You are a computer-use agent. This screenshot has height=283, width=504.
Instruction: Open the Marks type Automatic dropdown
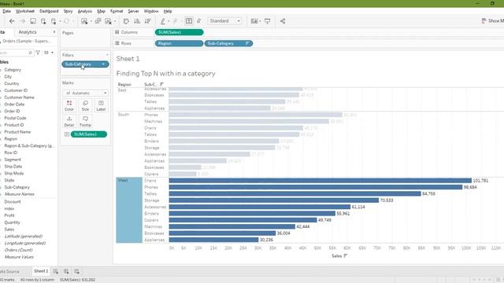click(86, 93)
